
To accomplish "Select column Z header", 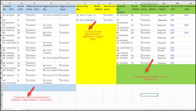I will click(149, 3).
